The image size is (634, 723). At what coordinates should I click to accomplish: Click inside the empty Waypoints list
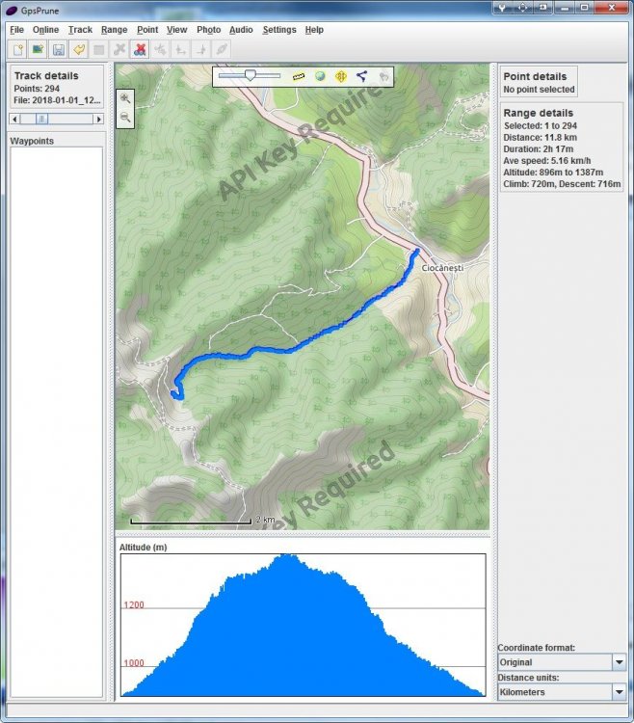pos(56,422)
